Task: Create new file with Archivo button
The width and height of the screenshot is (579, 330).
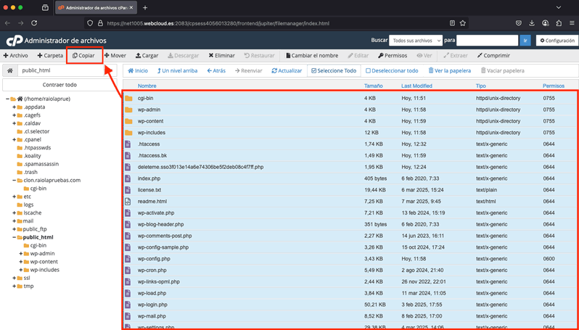Action: pyautogui.click(x=15, y=56)
